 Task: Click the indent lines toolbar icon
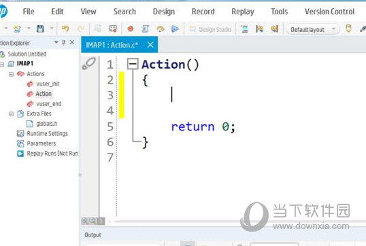click(244, 29)
